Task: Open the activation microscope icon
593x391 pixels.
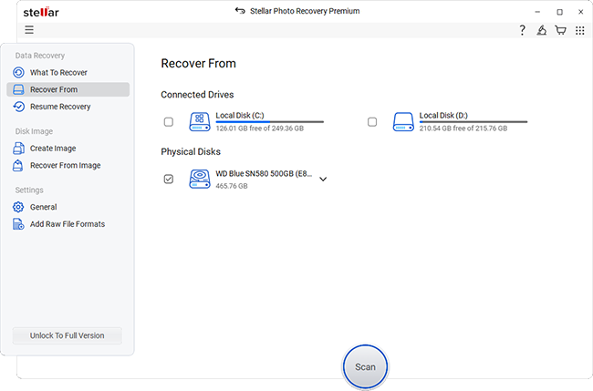Action: [x=541, y=30]
